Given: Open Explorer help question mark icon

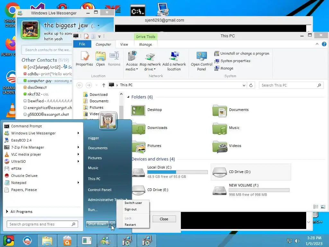Looking at the screenshot, I should [324, 44].
